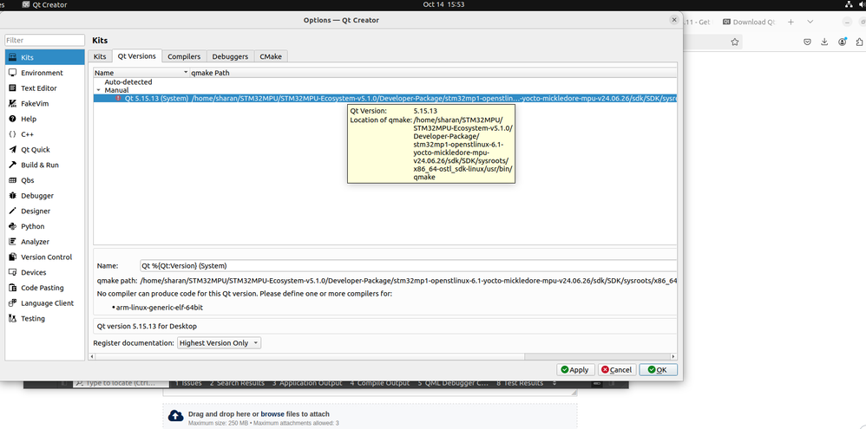The width and height of the screenshot is (866, 429).
Task: Open Version Control settings icon
Action: coord(13,257)
